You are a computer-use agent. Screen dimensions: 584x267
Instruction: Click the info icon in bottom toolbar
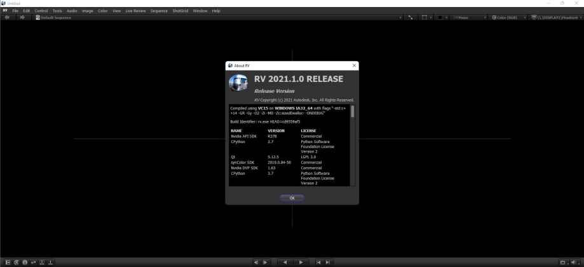(25, 262)
